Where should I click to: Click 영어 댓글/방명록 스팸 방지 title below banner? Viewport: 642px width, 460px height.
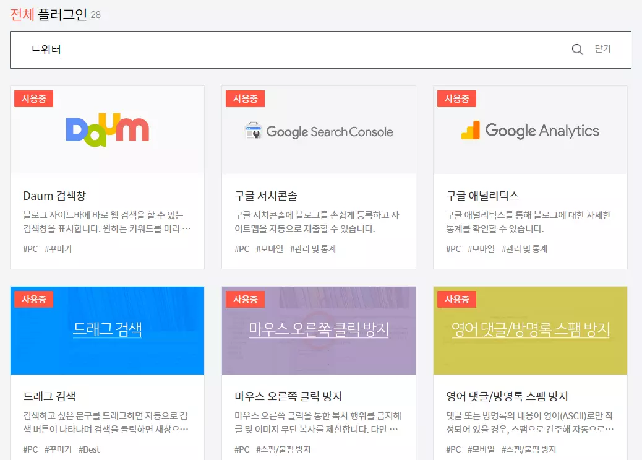[507, 396]
